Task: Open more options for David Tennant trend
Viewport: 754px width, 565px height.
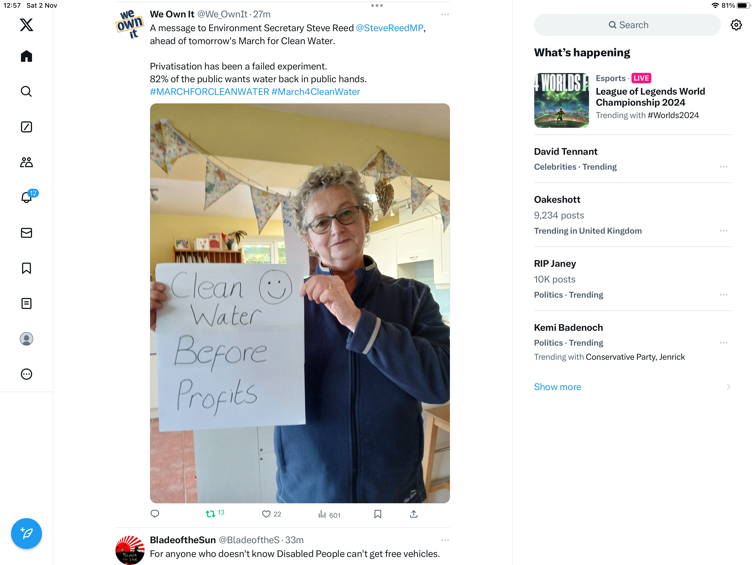Action: pos(723,167)
